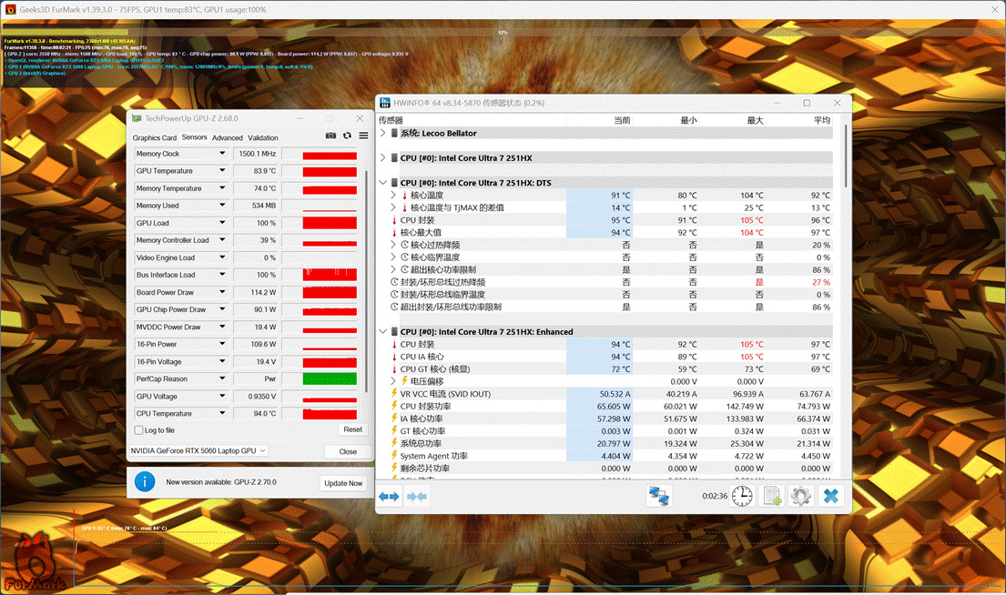
Task: Expand the 电压偏移 row
Action: pyautogui.click(x=393, y=381)
